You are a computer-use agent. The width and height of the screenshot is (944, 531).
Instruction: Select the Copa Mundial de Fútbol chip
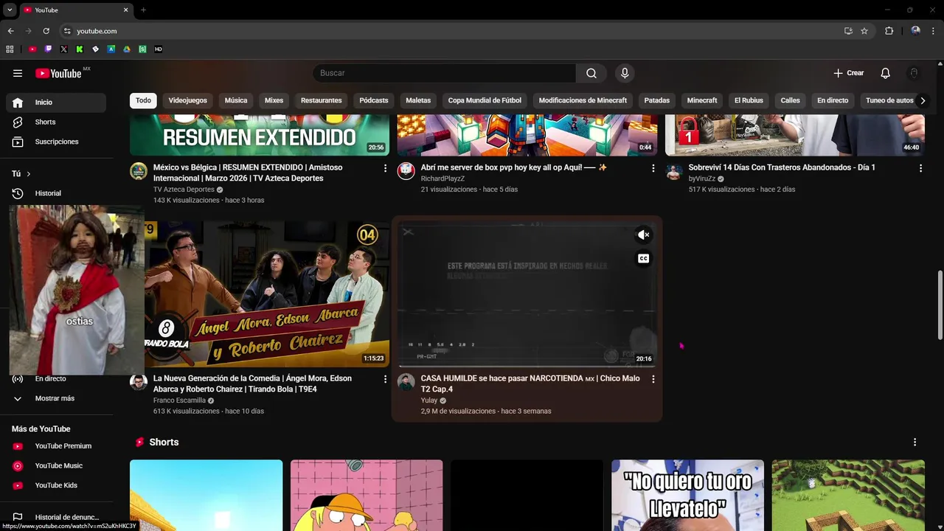pos(485,100)
